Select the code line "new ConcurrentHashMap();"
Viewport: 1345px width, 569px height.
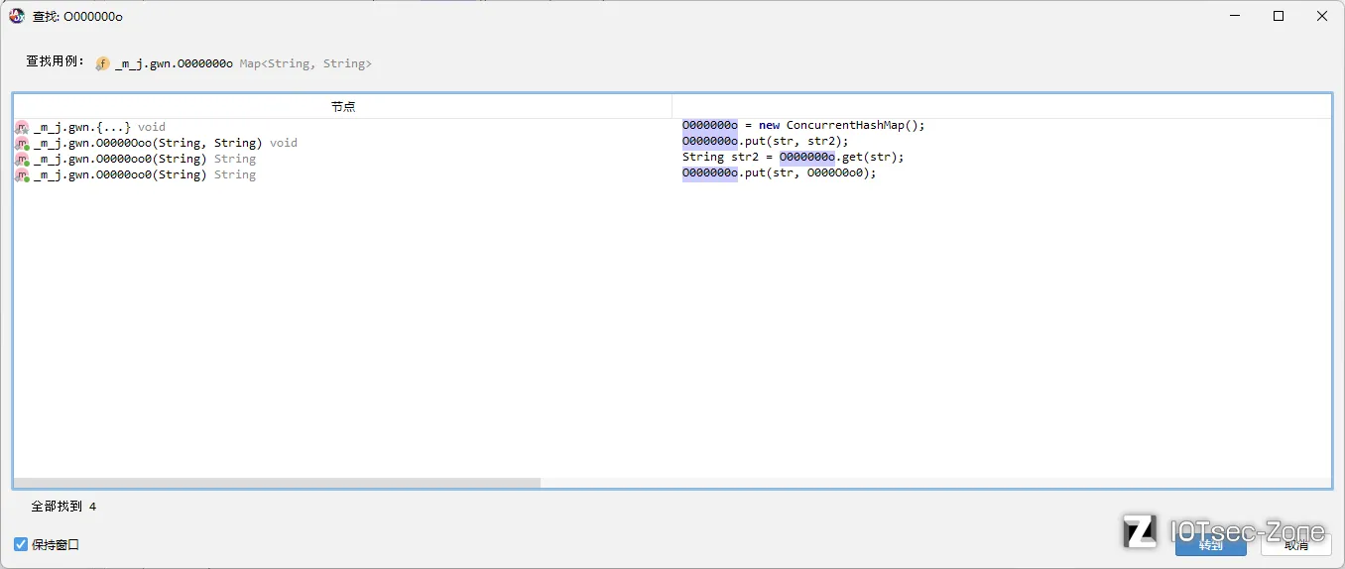point(803,125)
